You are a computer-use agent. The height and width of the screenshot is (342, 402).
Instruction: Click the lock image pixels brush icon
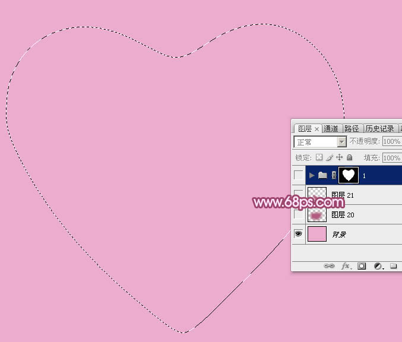point(329,158)
